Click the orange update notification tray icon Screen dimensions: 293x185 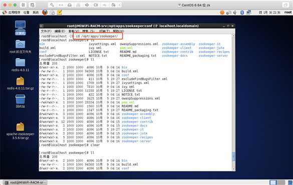coord(222,12)
